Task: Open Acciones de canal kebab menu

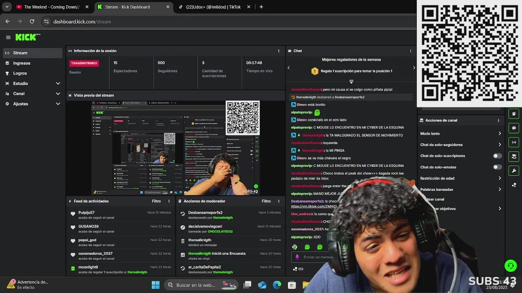Action: tap(498, 120)
